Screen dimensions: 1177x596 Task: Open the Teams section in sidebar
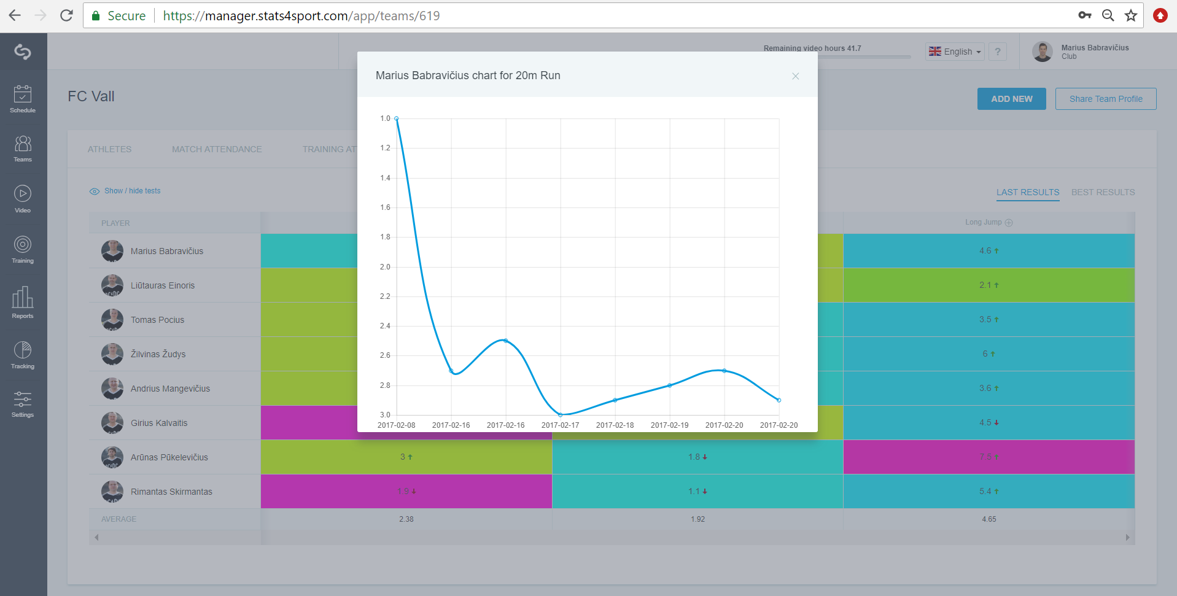click(23, 149)
